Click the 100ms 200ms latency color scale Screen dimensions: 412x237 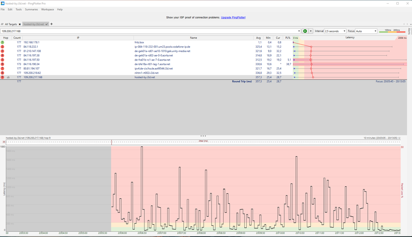click(392, 31)
